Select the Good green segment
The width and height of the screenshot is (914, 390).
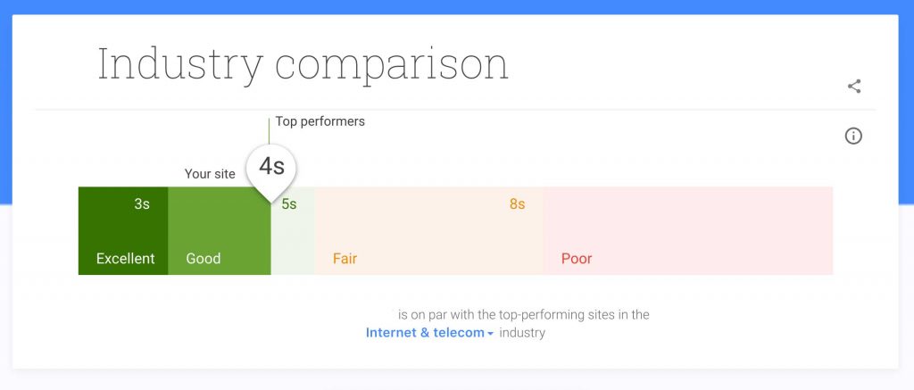(x=220, y=231)
